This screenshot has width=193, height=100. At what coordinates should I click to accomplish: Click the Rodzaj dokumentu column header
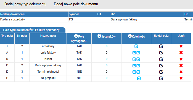(34, 14)
